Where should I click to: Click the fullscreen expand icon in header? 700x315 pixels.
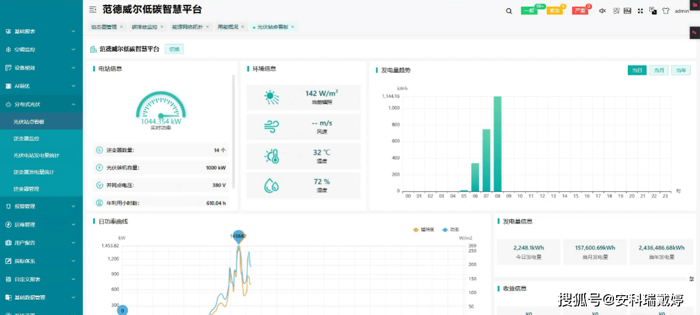pyautogui.click(x=640, y=10)
